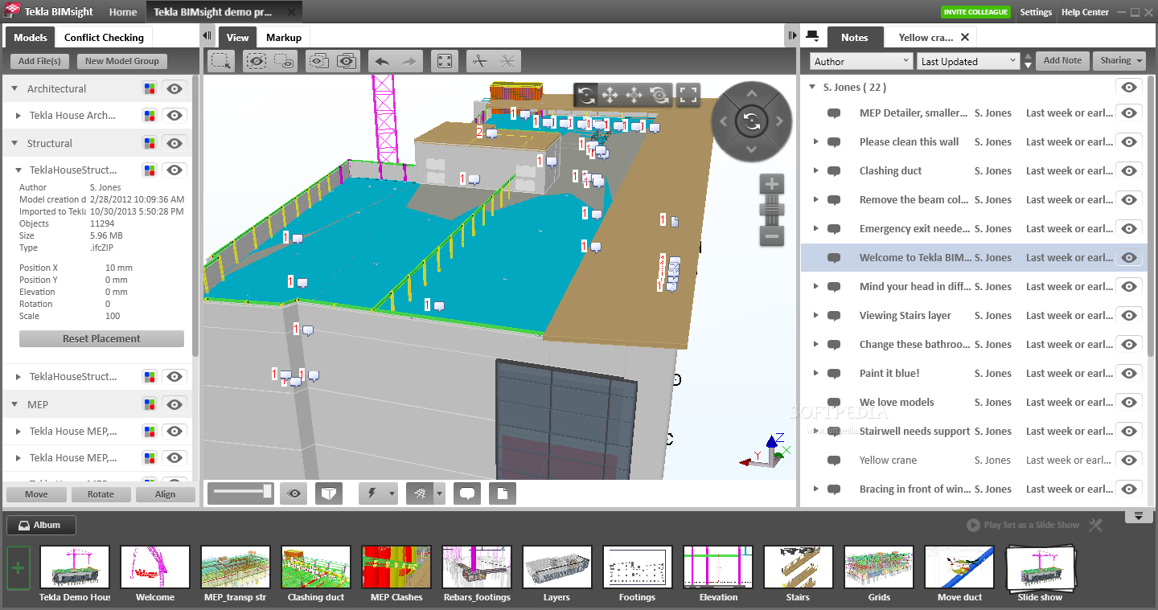Screen dimensions: 1158x610
Task: Open the Album button
Action: (41, 525)
